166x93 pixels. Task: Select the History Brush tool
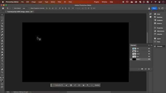pos(2,43)
